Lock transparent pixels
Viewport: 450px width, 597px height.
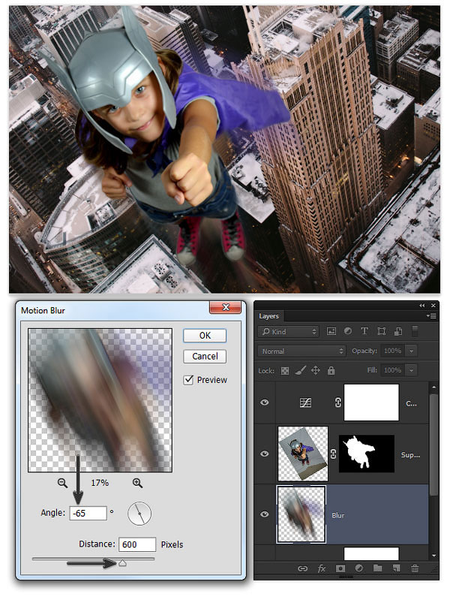pyautogui.click(x=284, y=371)
